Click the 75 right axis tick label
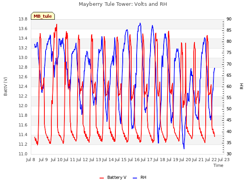Screen dimensions: 247x185 (229, 53)
